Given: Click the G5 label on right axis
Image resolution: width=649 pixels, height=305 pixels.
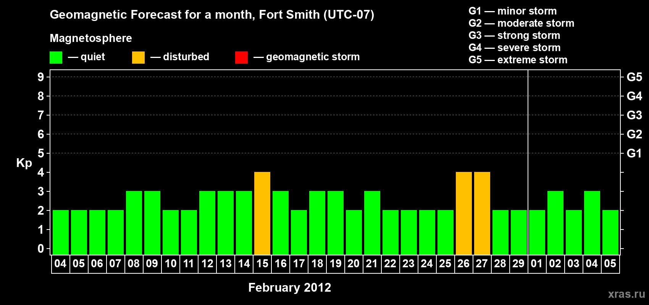Looking at the screenshot, I should point(634,77).
